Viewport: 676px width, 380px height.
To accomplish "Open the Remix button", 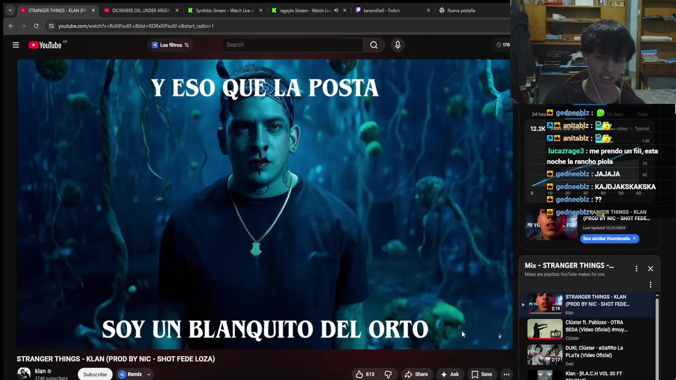I will [130, 374].
